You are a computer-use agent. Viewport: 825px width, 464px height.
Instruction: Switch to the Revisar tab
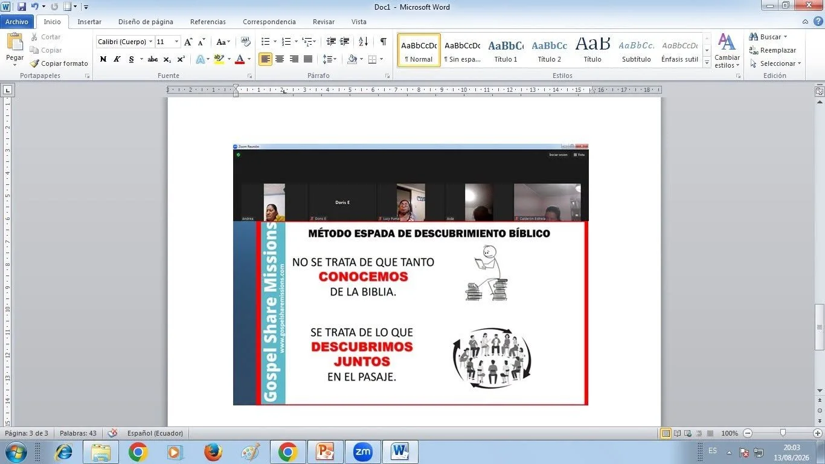click(324, 22)
